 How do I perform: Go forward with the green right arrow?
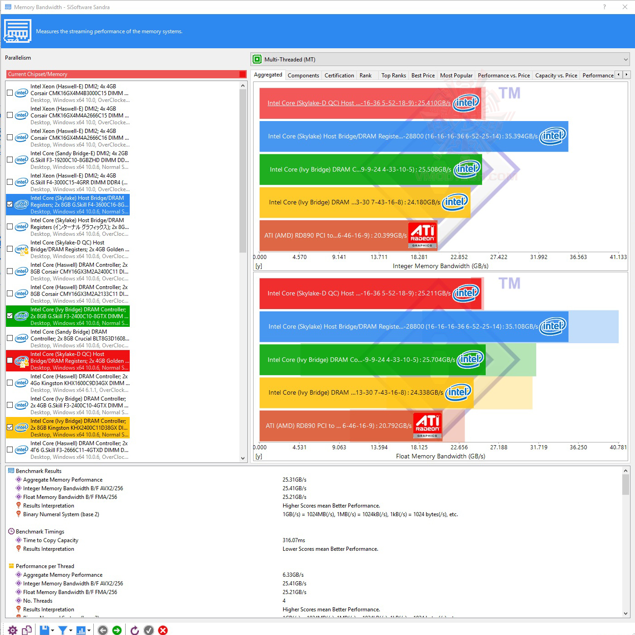point(117,630)
